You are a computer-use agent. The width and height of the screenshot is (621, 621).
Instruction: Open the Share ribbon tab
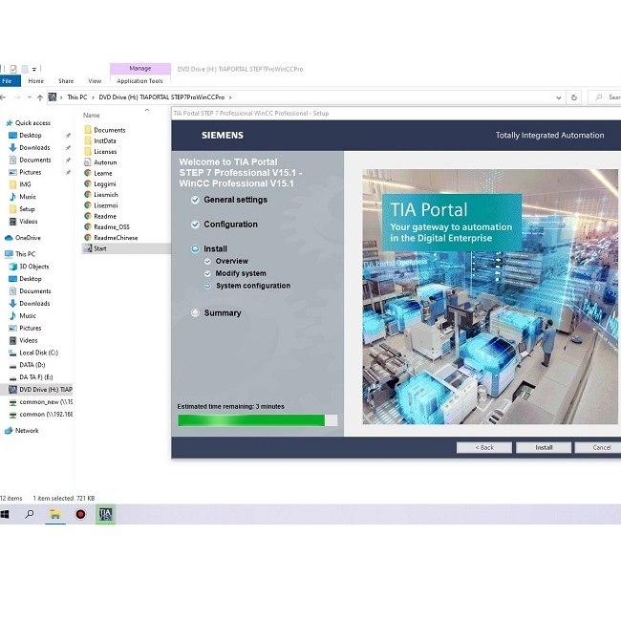click(x=66, y=81)
